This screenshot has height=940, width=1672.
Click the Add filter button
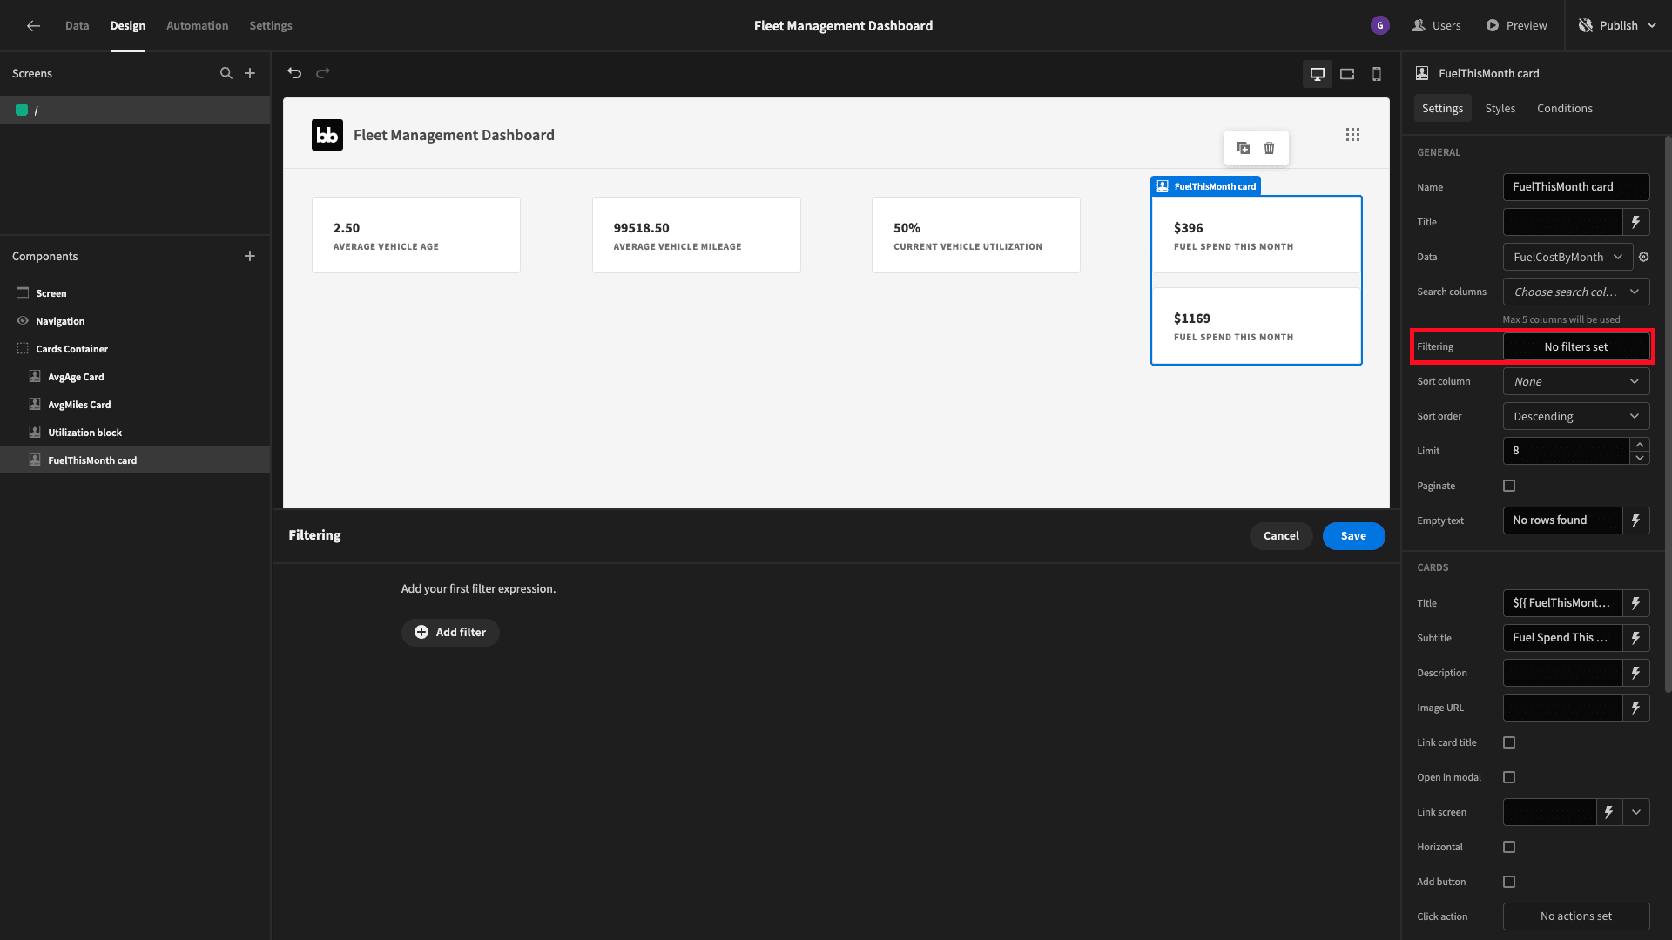[450, 633]
